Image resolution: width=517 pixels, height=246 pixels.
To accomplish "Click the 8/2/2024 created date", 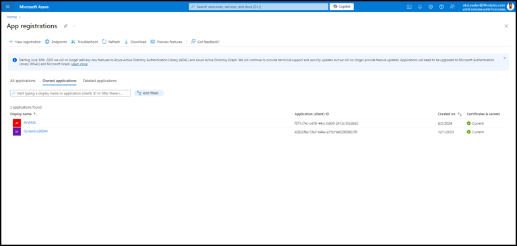I will (444, 123).
